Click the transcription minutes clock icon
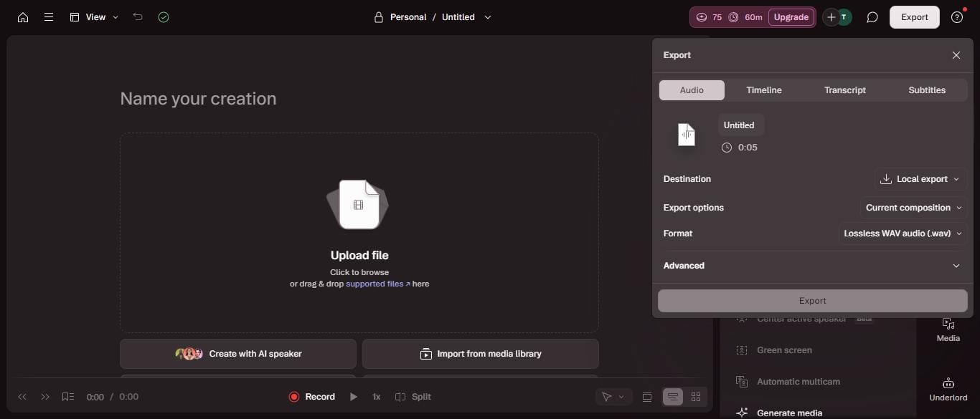 click(x=734, y=17)
